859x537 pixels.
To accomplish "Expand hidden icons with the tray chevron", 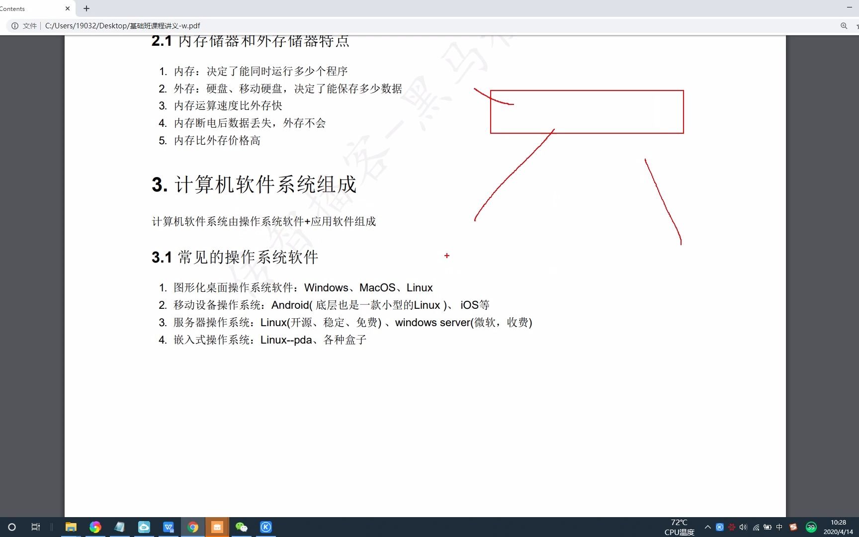I will click(707, 527).
